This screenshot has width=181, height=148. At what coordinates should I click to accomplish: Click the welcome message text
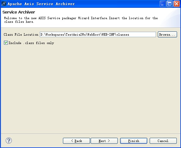coord(81,20)
